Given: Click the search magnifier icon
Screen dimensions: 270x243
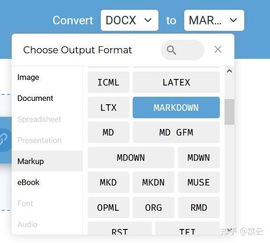Looking at the screenshot, I should (x=172, y=50).
